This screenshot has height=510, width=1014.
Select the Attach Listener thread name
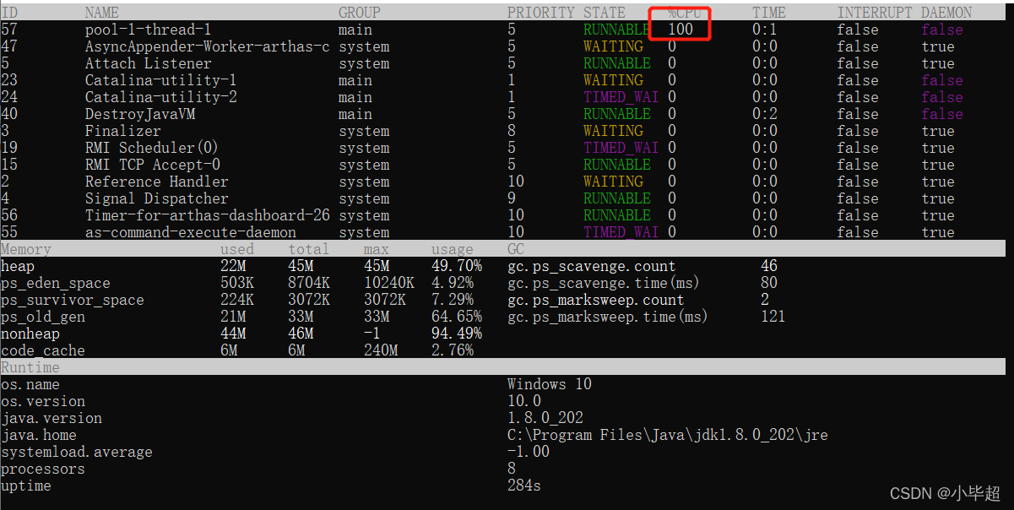pyautogui.click(x=148, y=63)
